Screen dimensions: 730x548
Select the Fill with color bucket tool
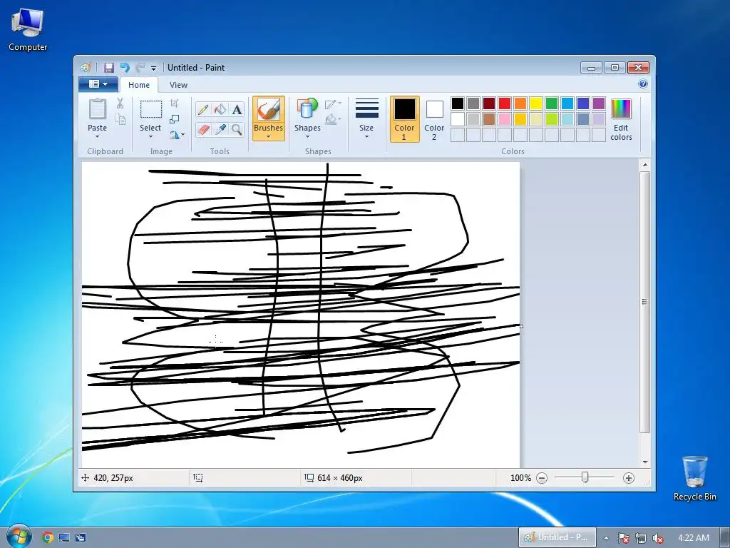[220, 109]
